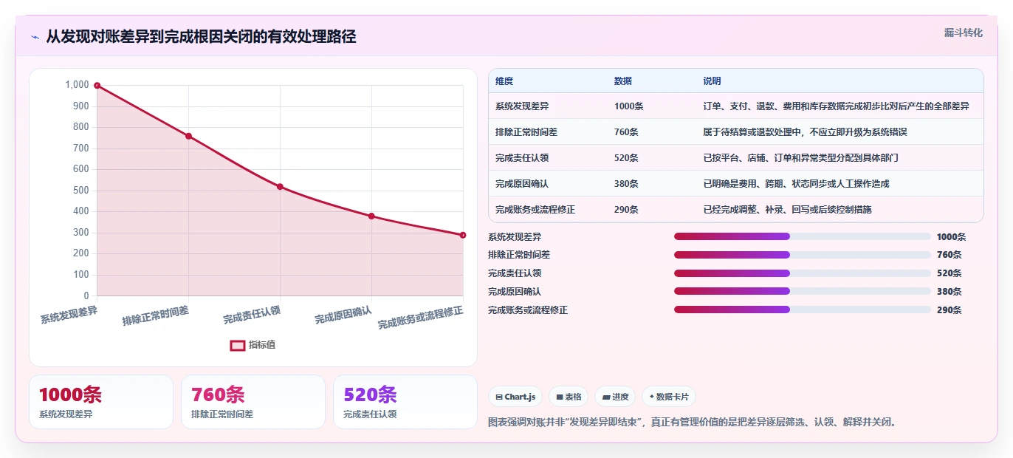Click the x-axis label 完成原因确认
The width and height of the screenshot is (1013, 458).
point(343,315)
